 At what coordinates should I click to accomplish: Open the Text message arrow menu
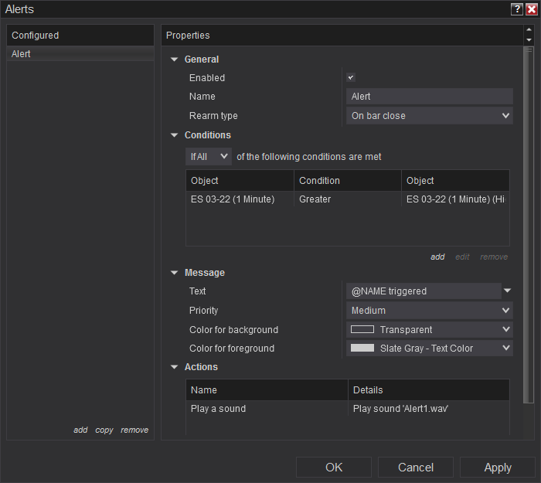(508, 291)
